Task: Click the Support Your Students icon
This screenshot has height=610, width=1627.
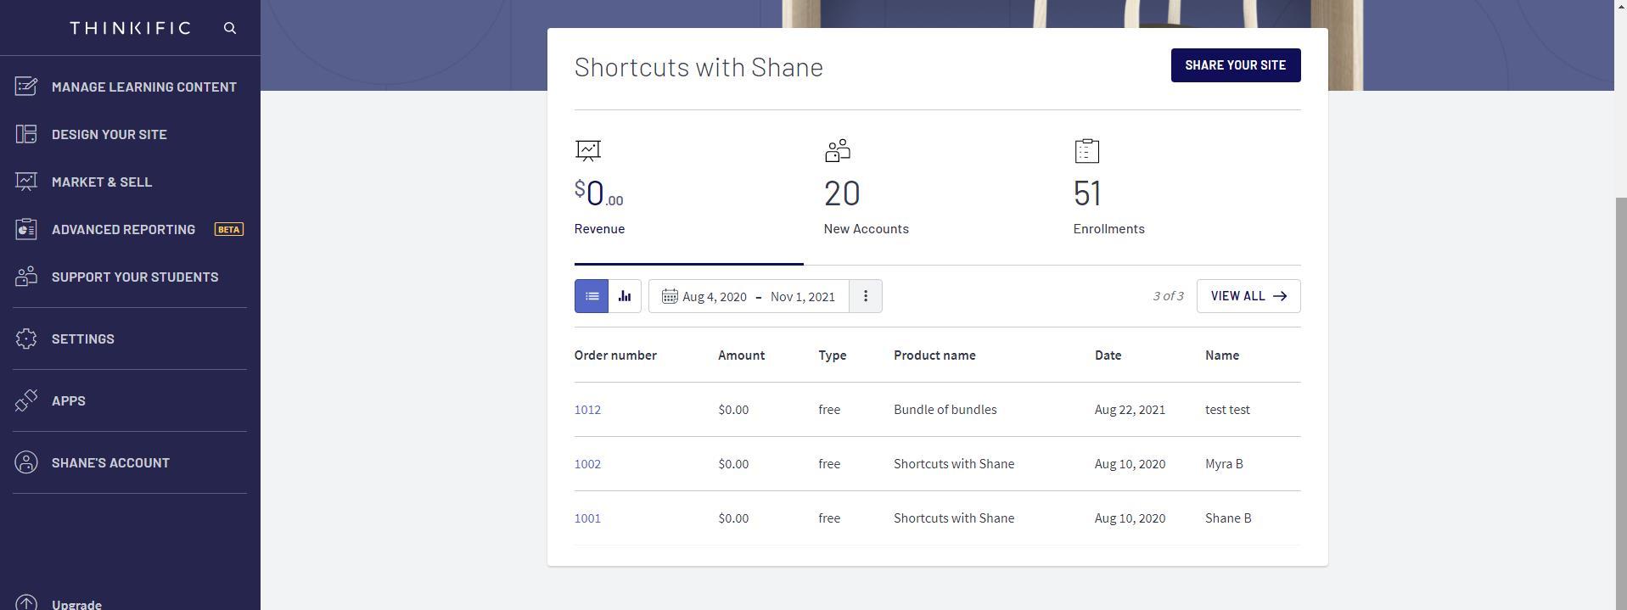Action: point(26,277)
